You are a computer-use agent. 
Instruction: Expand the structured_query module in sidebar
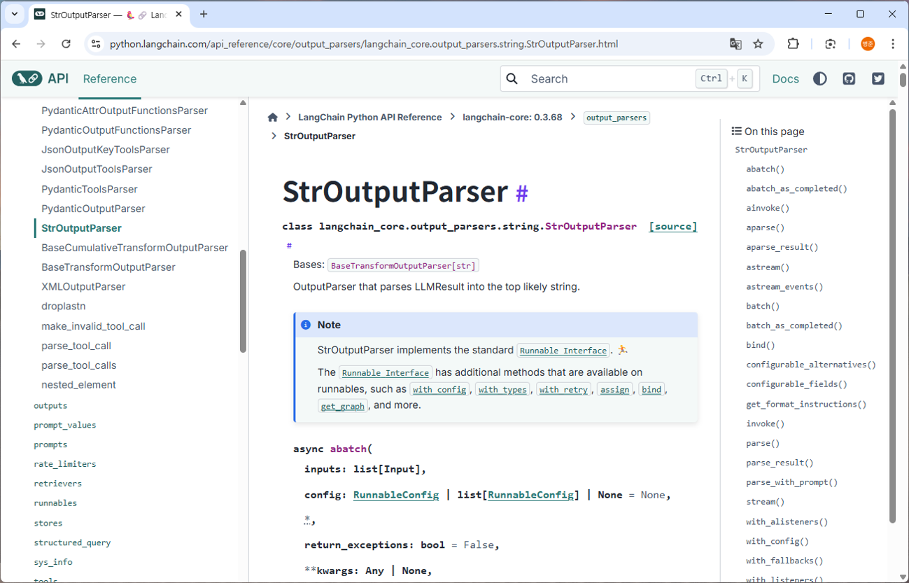click(72, 542)
